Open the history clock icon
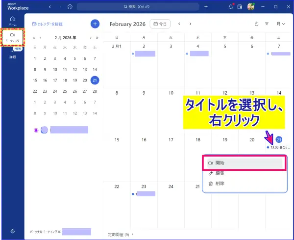Image resolution: width=294 pixels, height=240 pixels. pos(70,7)
